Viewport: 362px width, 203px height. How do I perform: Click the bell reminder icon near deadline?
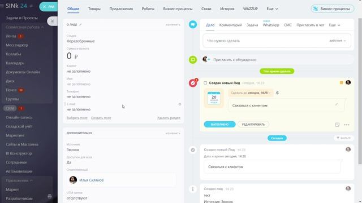pos(277,92)
